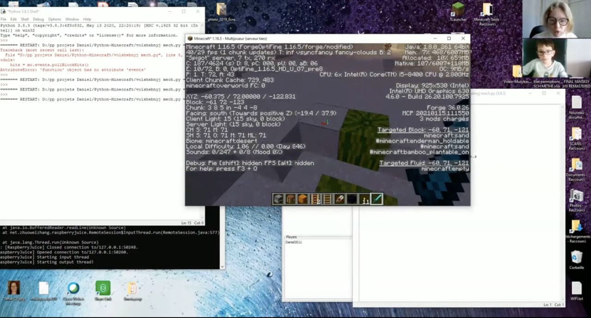Open the photo_2019 folder on desktop
The image size is (591, 318).
[222, 12]
